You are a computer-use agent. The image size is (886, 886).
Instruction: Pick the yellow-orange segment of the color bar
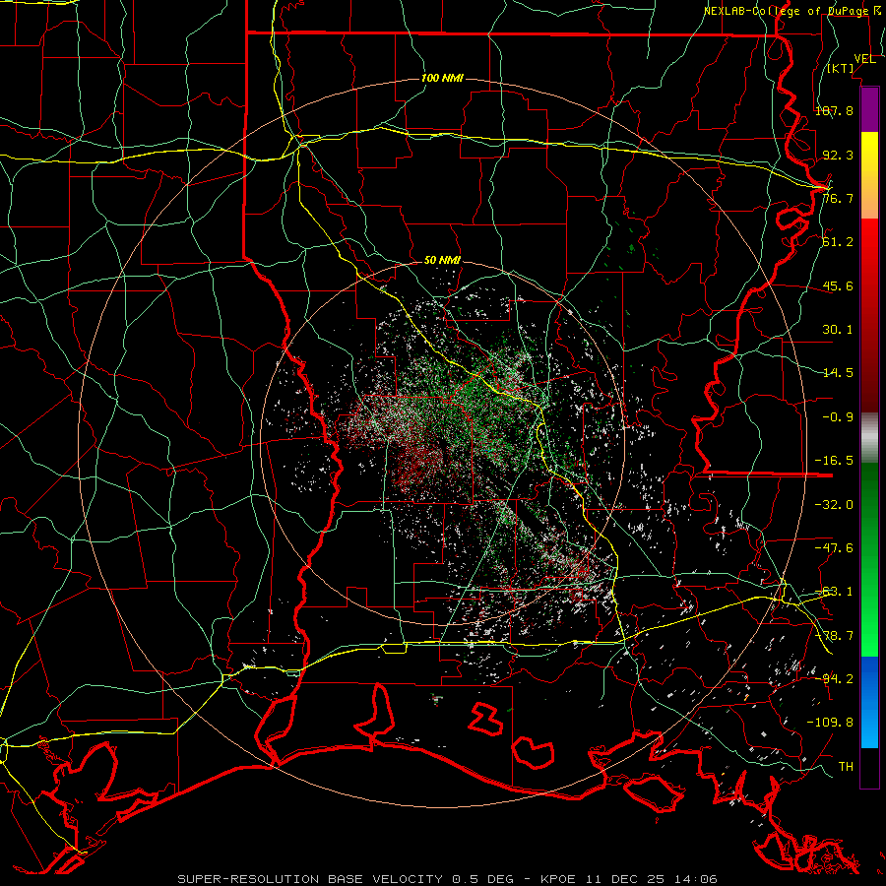[x=869, y=175]
